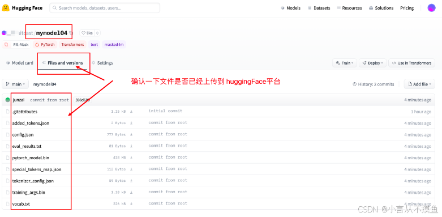
Task: Select the masked-lm tag
Action: 114,45
